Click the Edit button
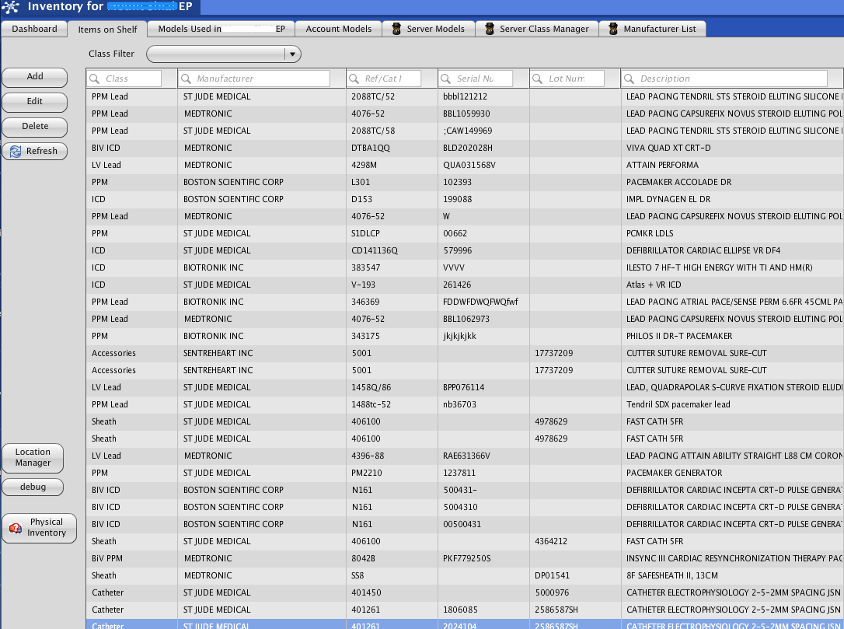This screenshot has height=629, width=844. 35,102
